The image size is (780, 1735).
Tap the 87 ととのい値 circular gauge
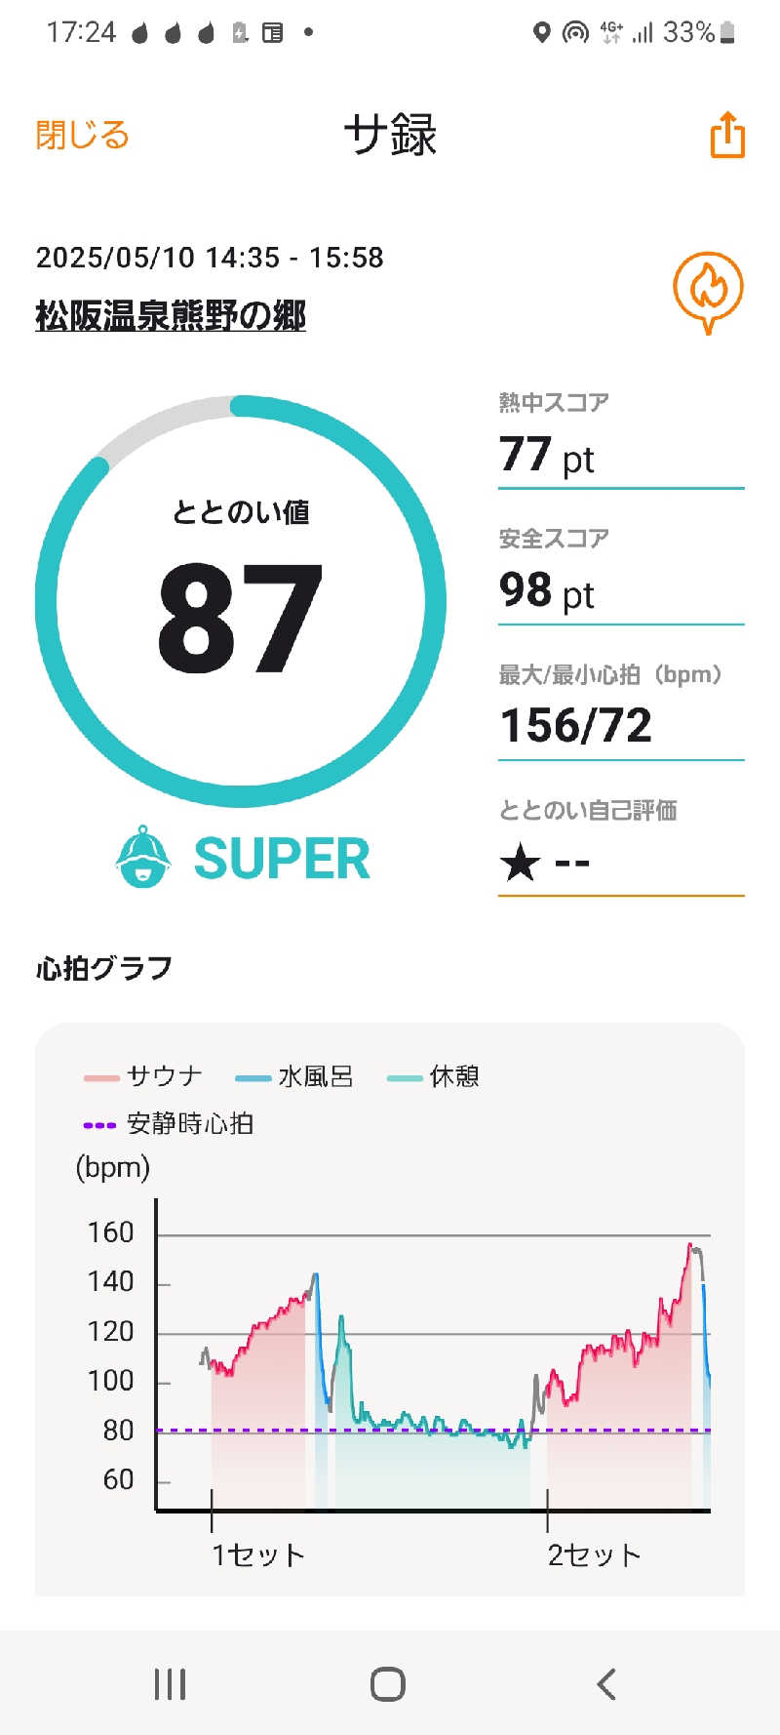click(241, 601)
